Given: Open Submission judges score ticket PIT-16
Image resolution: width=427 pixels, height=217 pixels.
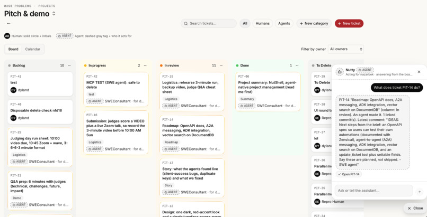Looking at the screenshot, I should click(116, 133).
